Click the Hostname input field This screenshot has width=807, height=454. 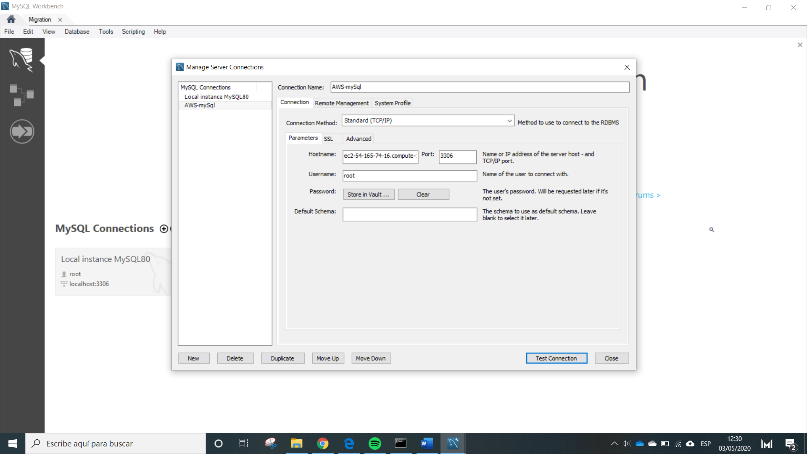[x=380, y=156]
